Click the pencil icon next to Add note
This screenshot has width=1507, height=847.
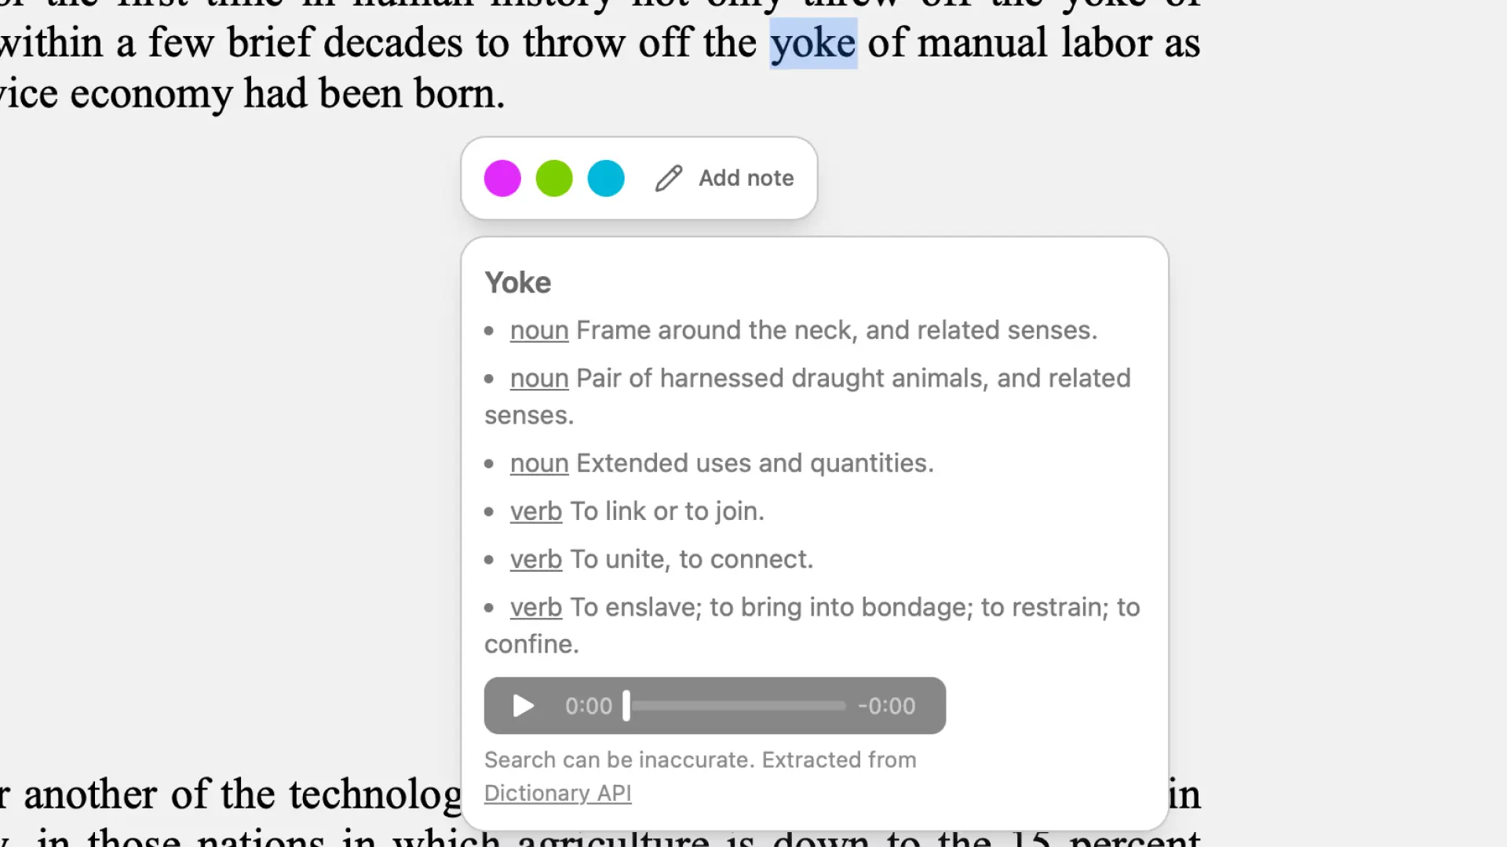pyautogui.click(x=669, y=178)
